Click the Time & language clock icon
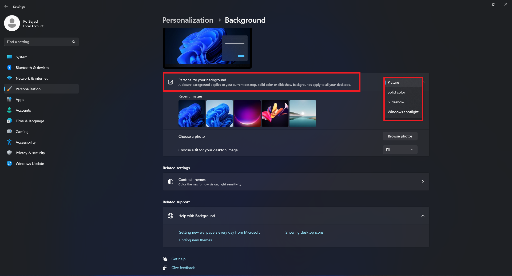 (x=9, y=121)
